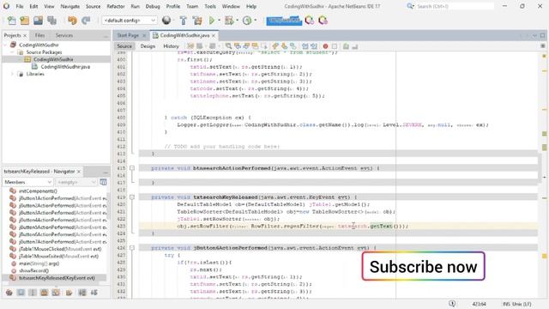This screenshot has width=549, height=309.
Task: Select the Source Packages tree node
Action: point(44,52)
